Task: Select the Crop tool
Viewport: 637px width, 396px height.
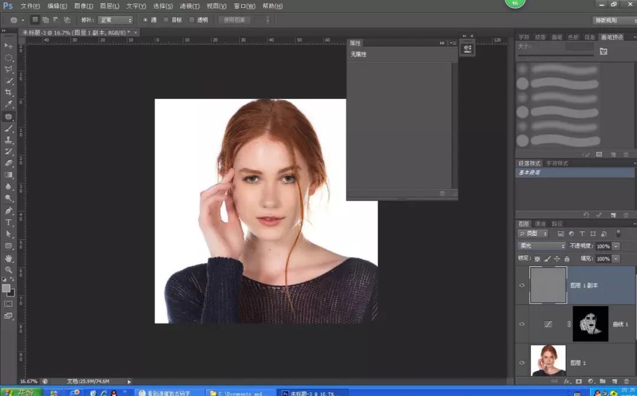Action: point(9,93)
